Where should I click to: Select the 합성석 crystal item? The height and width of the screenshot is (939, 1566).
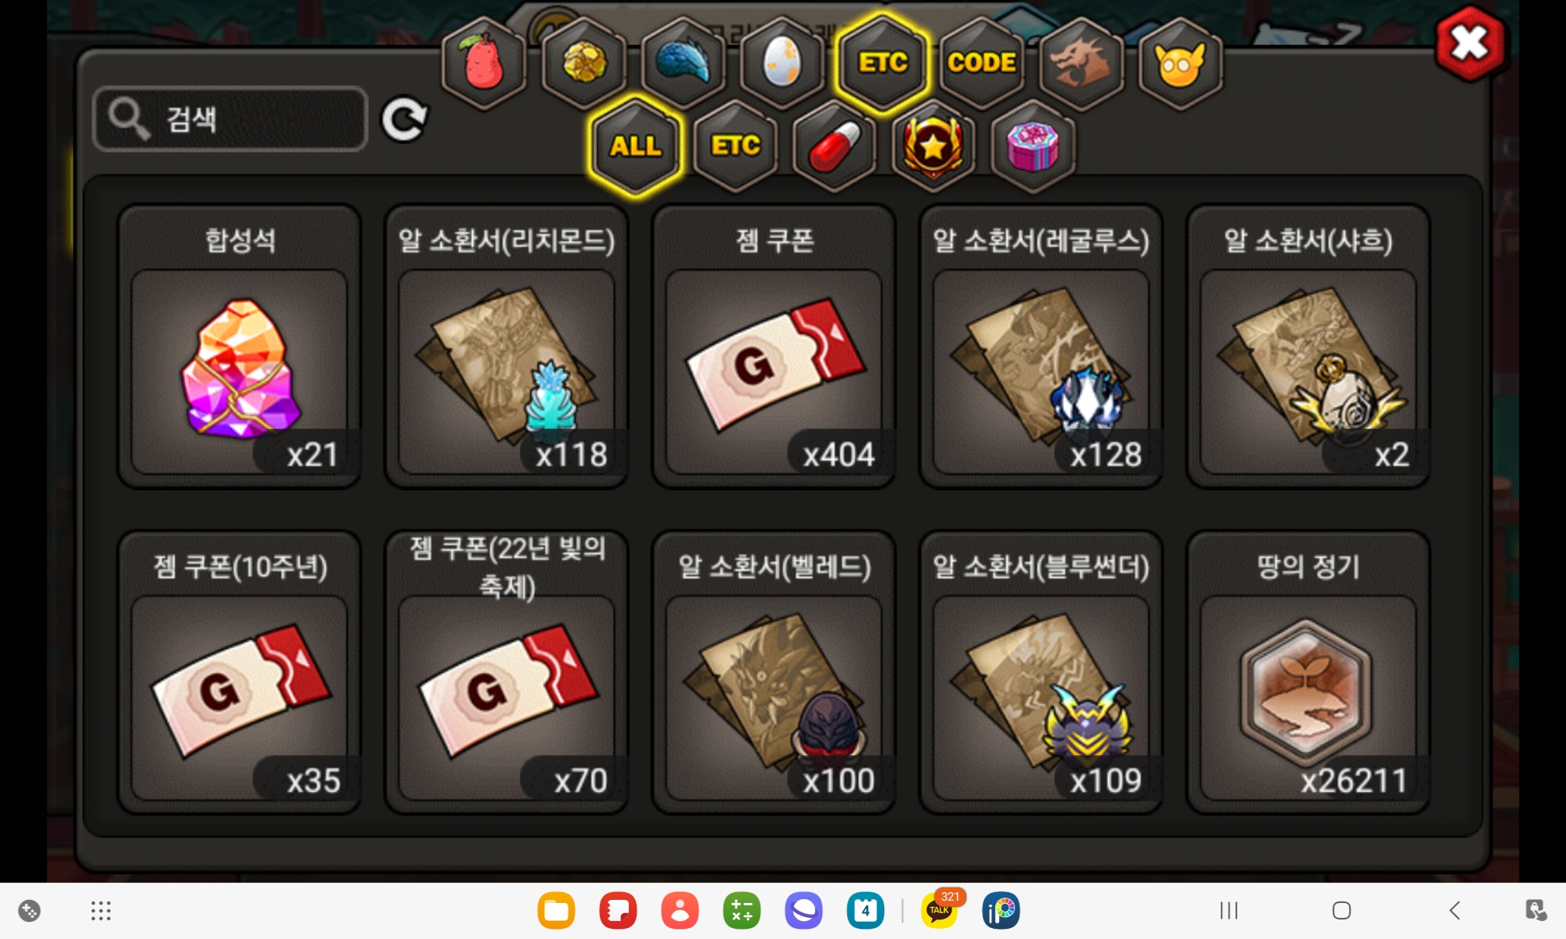pyautogui.click(x=240, y=347)
